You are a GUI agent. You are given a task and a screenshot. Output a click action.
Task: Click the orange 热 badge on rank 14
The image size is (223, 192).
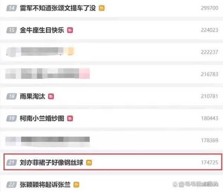click(102, 8)
